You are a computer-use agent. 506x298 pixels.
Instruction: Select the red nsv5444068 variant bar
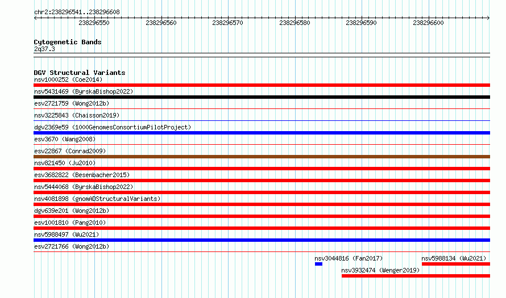pos(262,192)
